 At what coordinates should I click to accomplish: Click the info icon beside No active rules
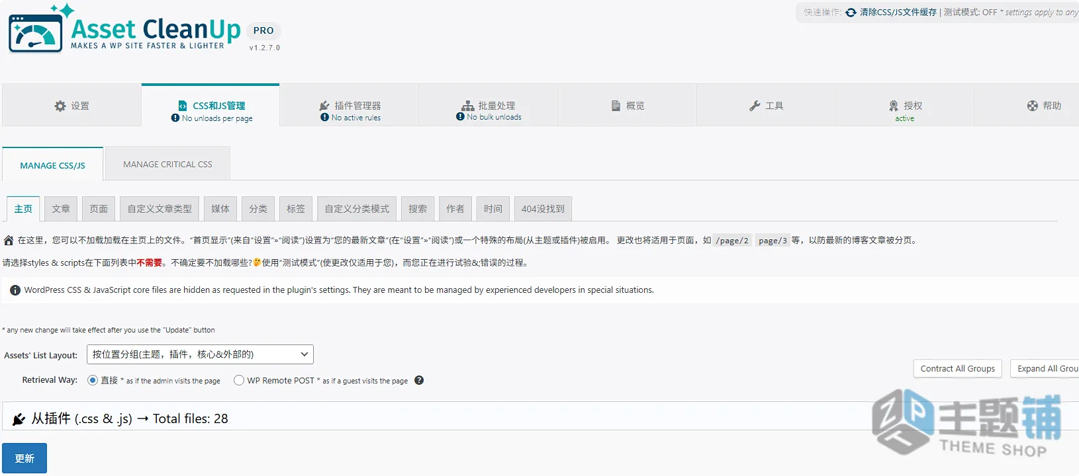[x=325, y=117]
